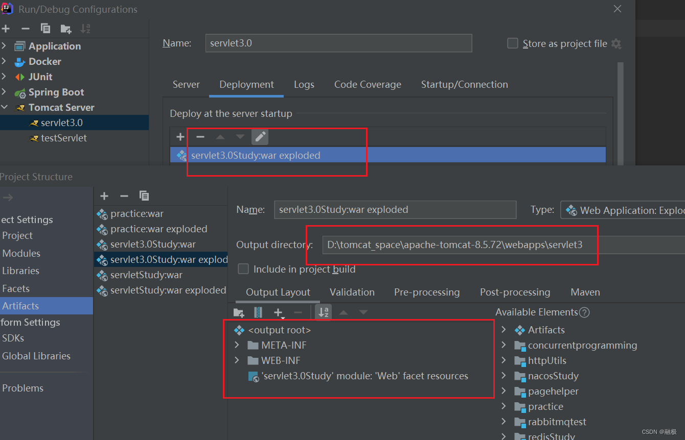
Task: Select testServlet run configuration
Action: pos(63,138)
